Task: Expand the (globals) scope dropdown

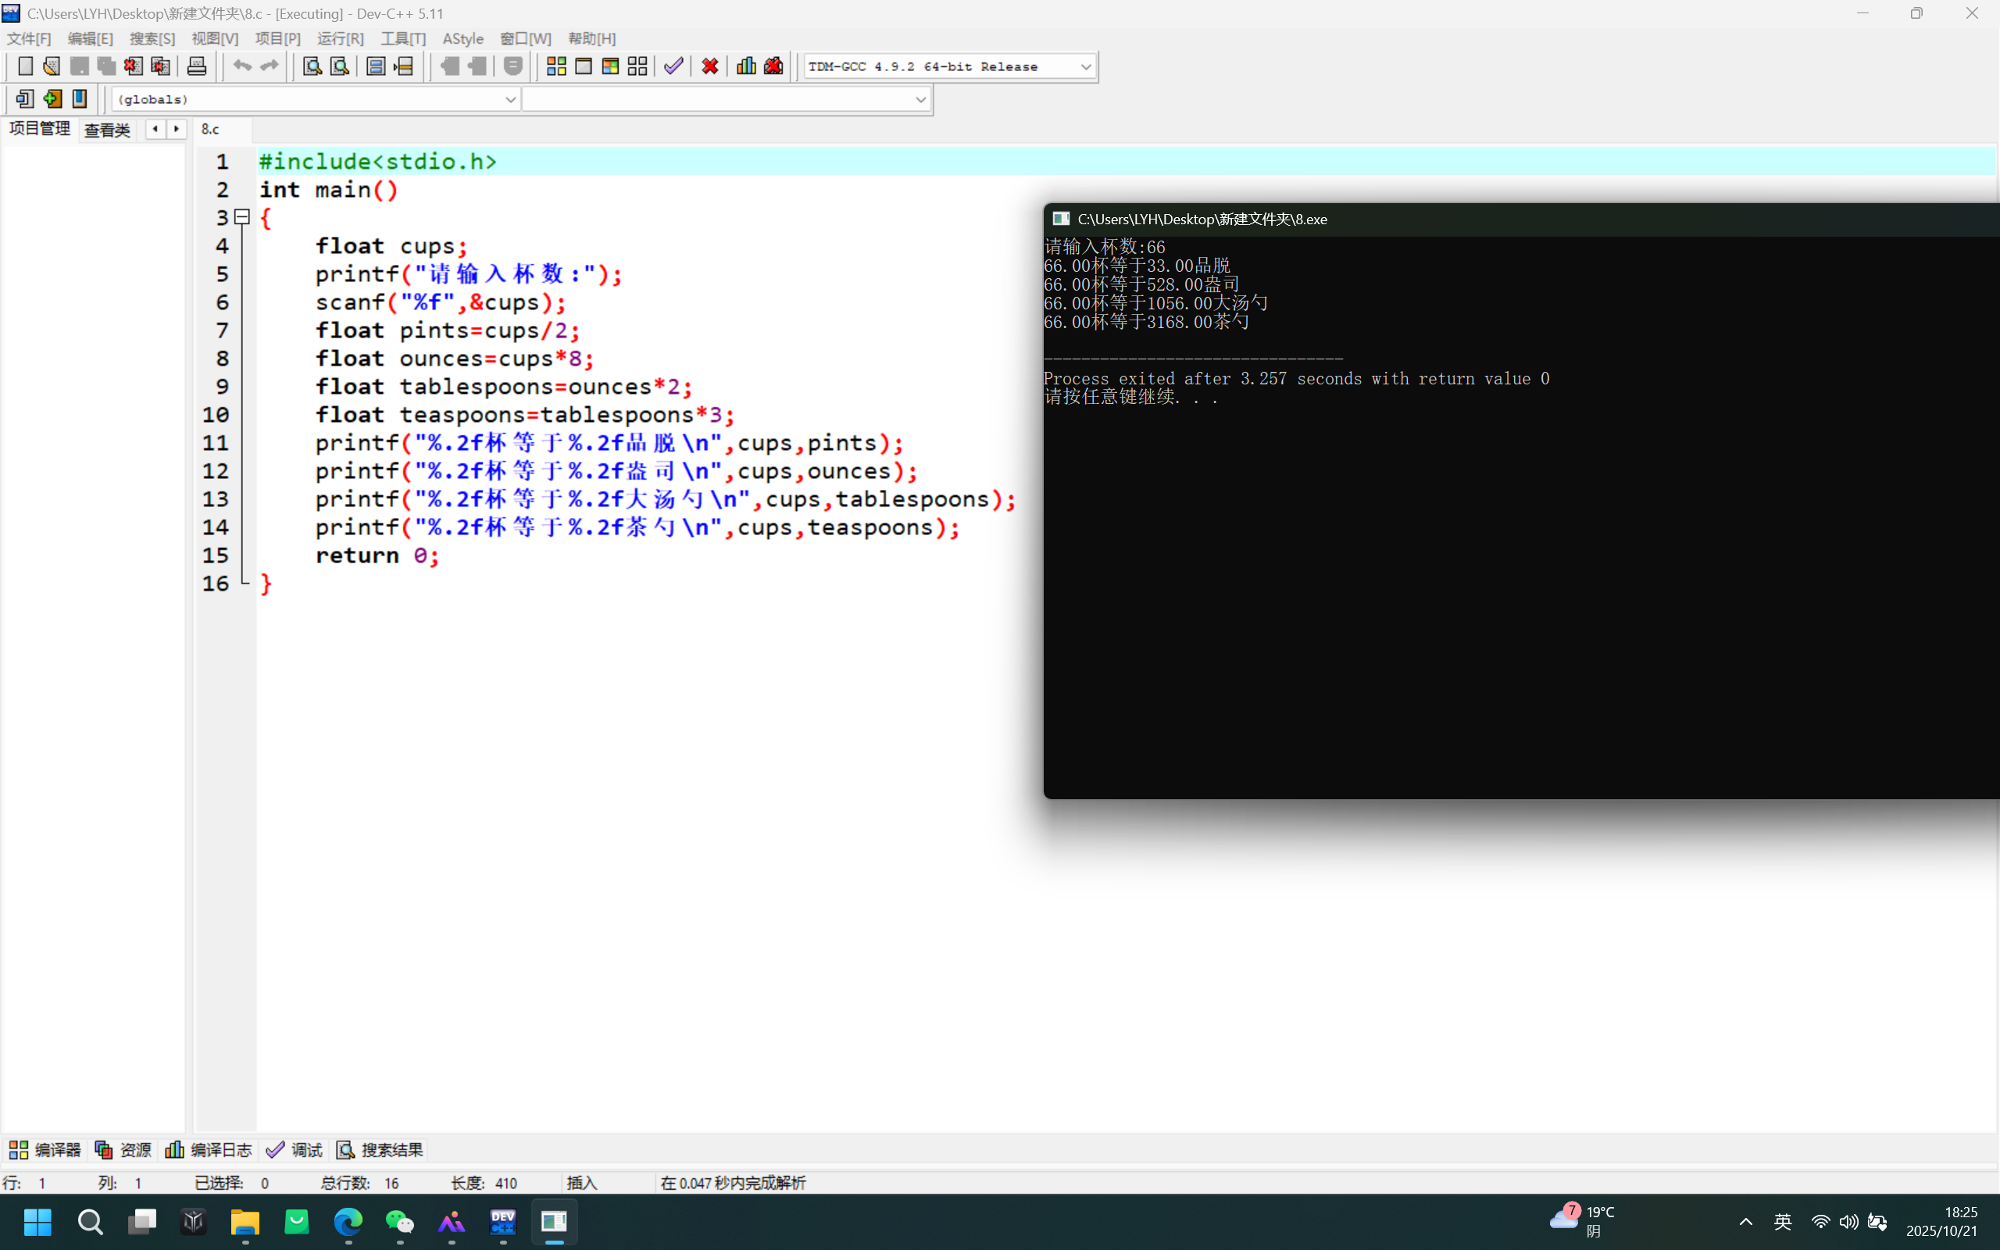Action: point(510,99)
